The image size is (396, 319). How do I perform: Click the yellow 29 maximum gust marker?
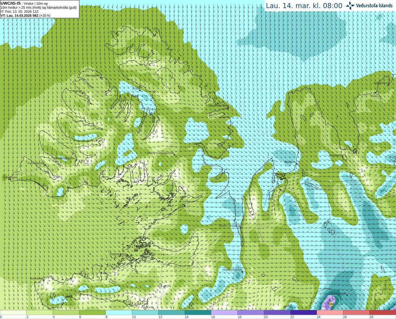331,304
